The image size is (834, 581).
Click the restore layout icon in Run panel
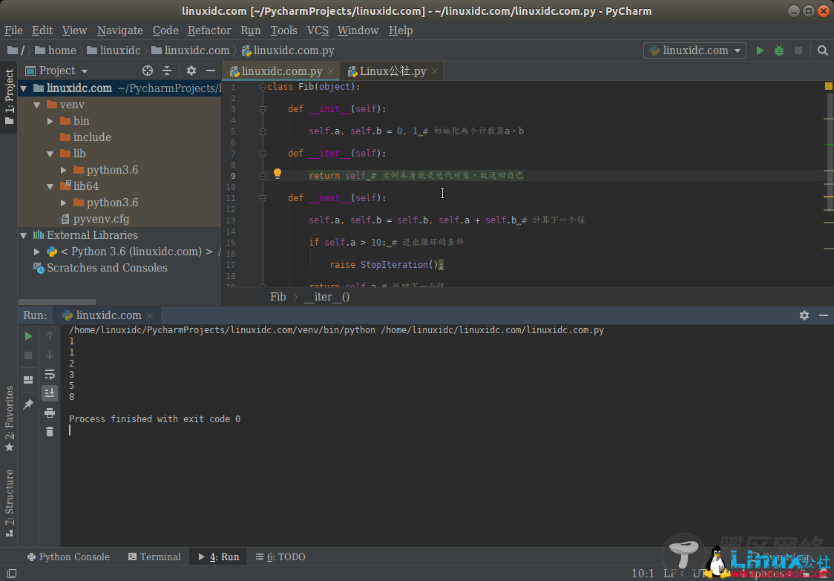click(29, 380)
